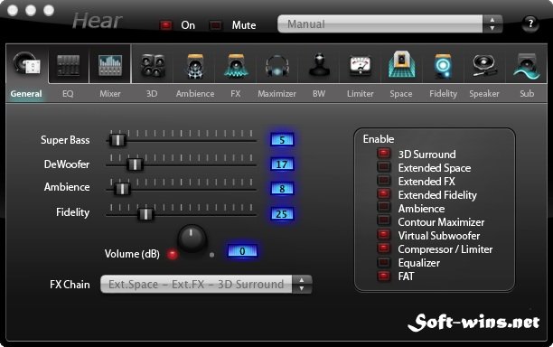Click the Ambience slider handle
This screenshot has height=347, width=553.
click(122, 189)
